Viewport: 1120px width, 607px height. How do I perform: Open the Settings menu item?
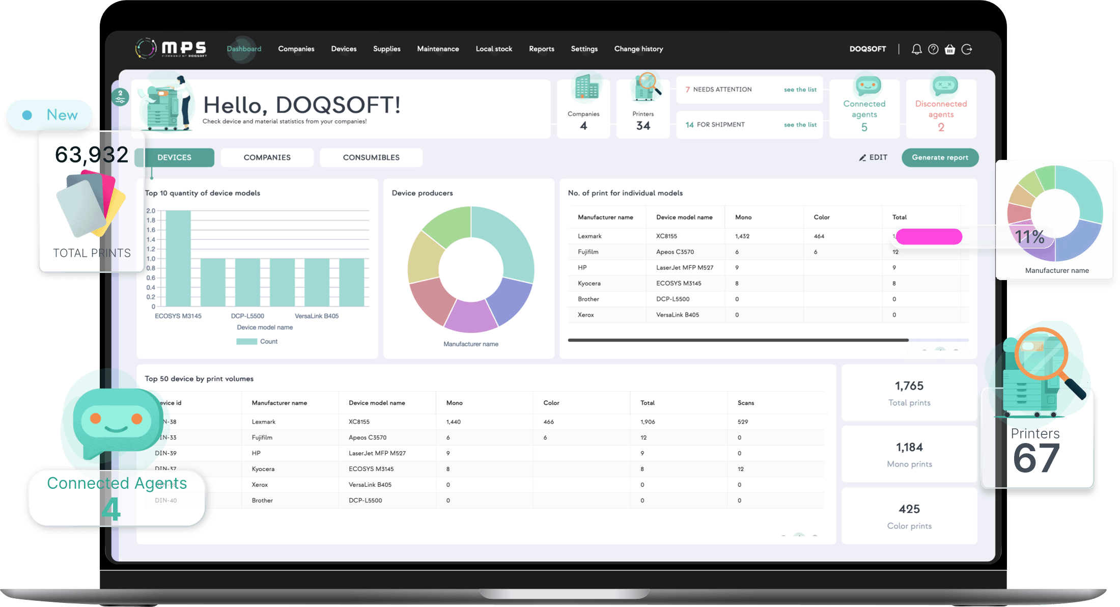[x=584, y=49]
